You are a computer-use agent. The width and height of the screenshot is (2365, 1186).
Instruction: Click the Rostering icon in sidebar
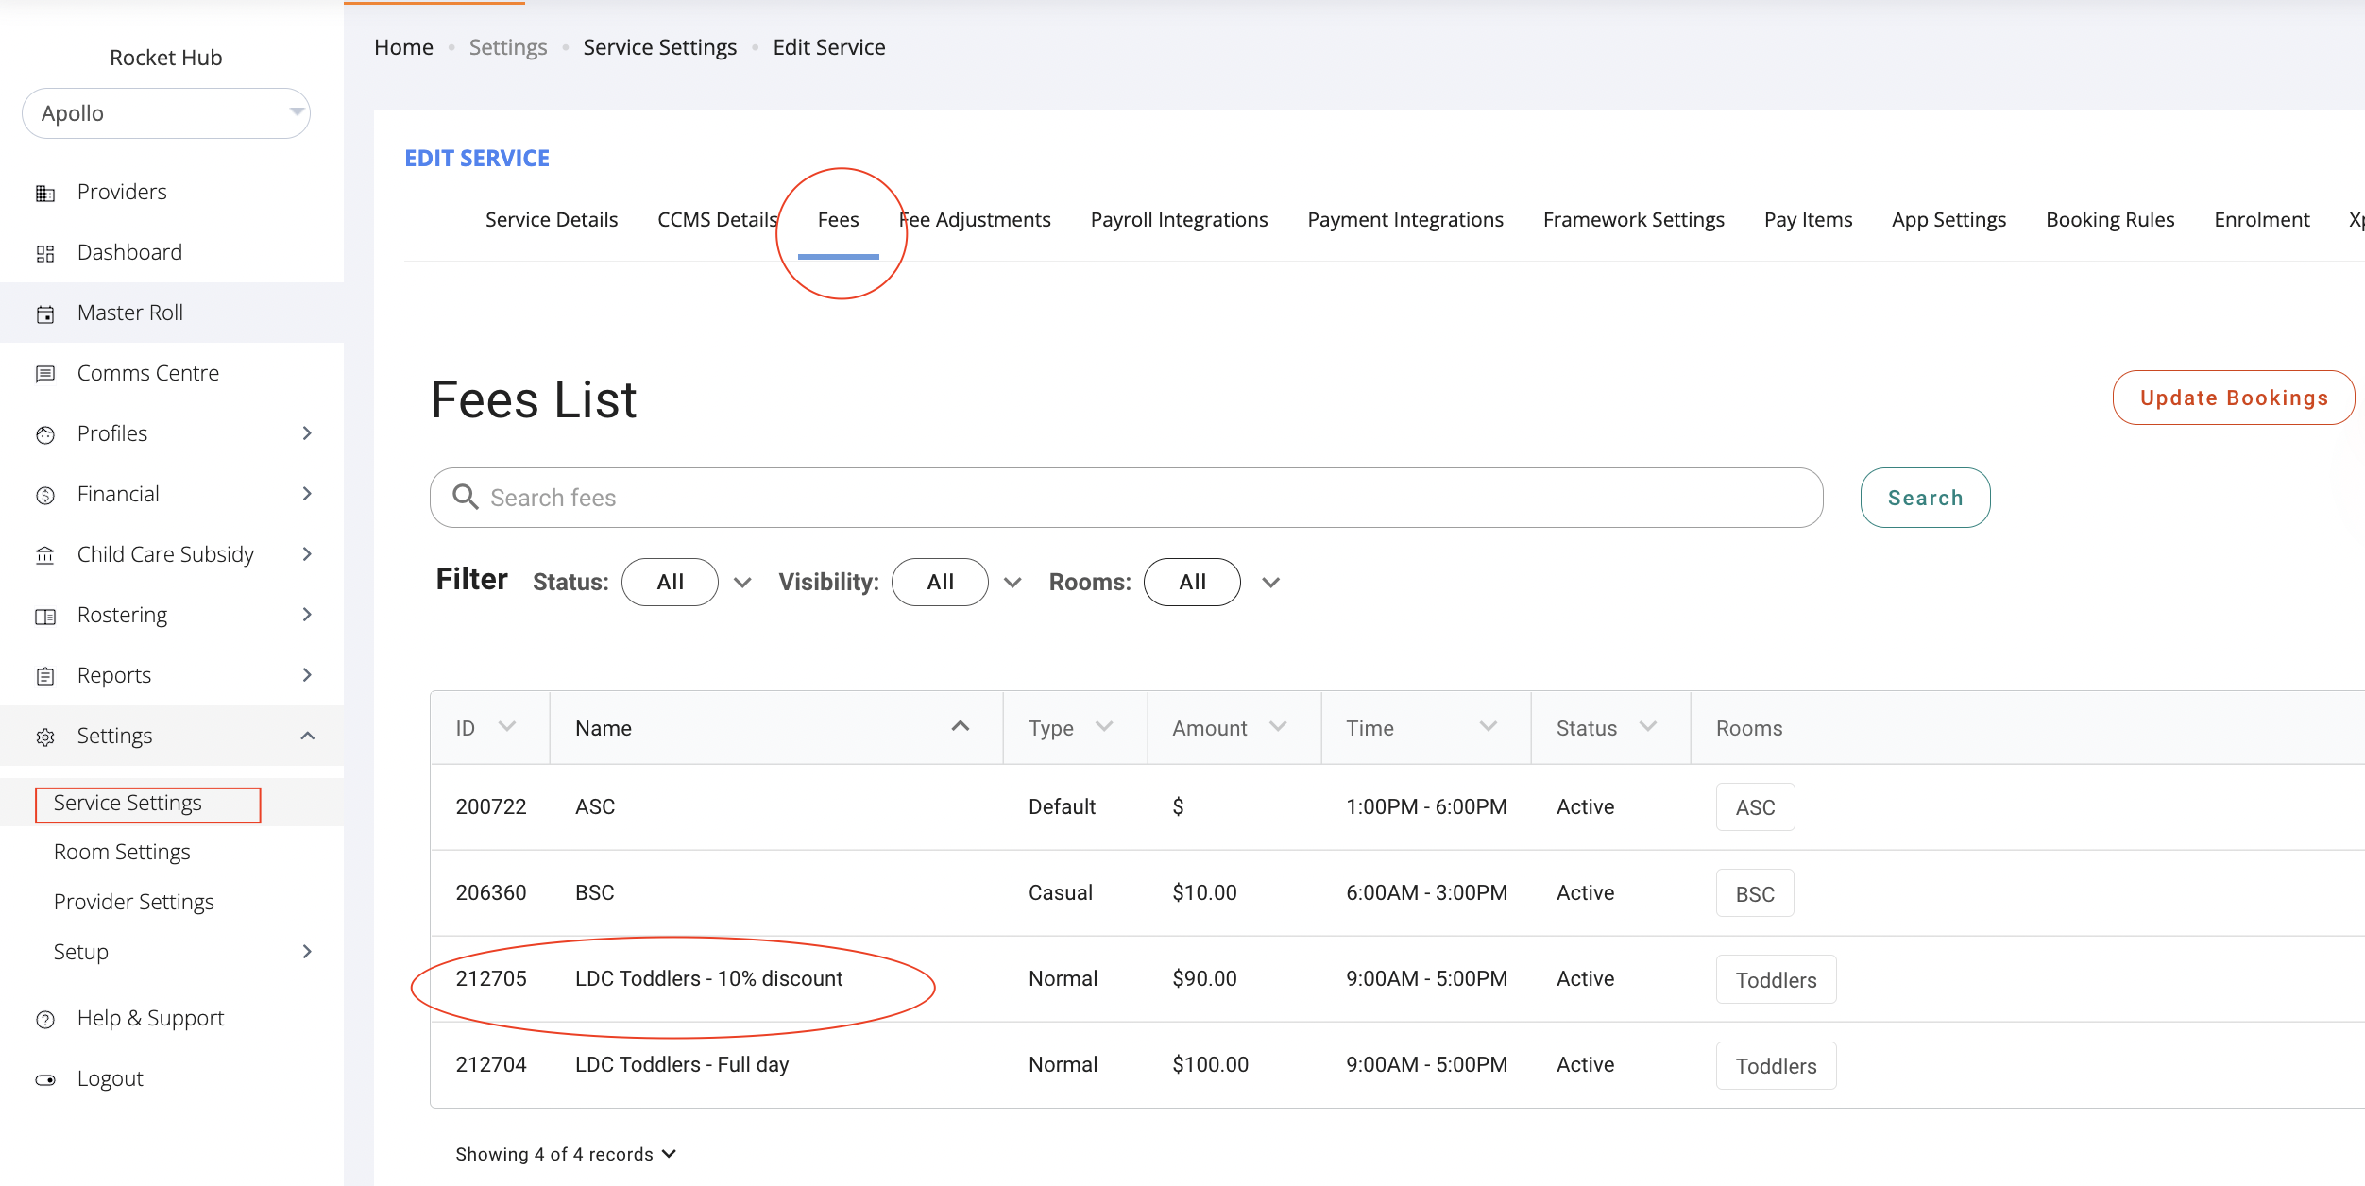click(45, 617)
